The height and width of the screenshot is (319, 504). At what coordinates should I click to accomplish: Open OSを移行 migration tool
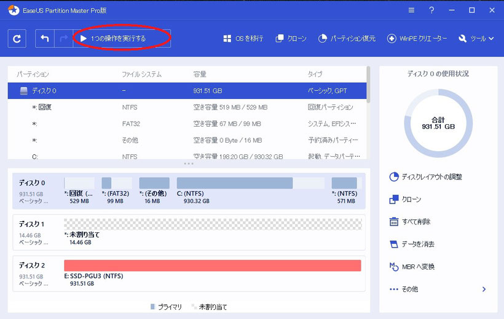[x=243, y=39]
